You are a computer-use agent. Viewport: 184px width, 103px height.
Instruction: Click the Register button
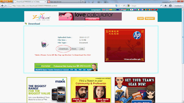[x=150, y=18]
